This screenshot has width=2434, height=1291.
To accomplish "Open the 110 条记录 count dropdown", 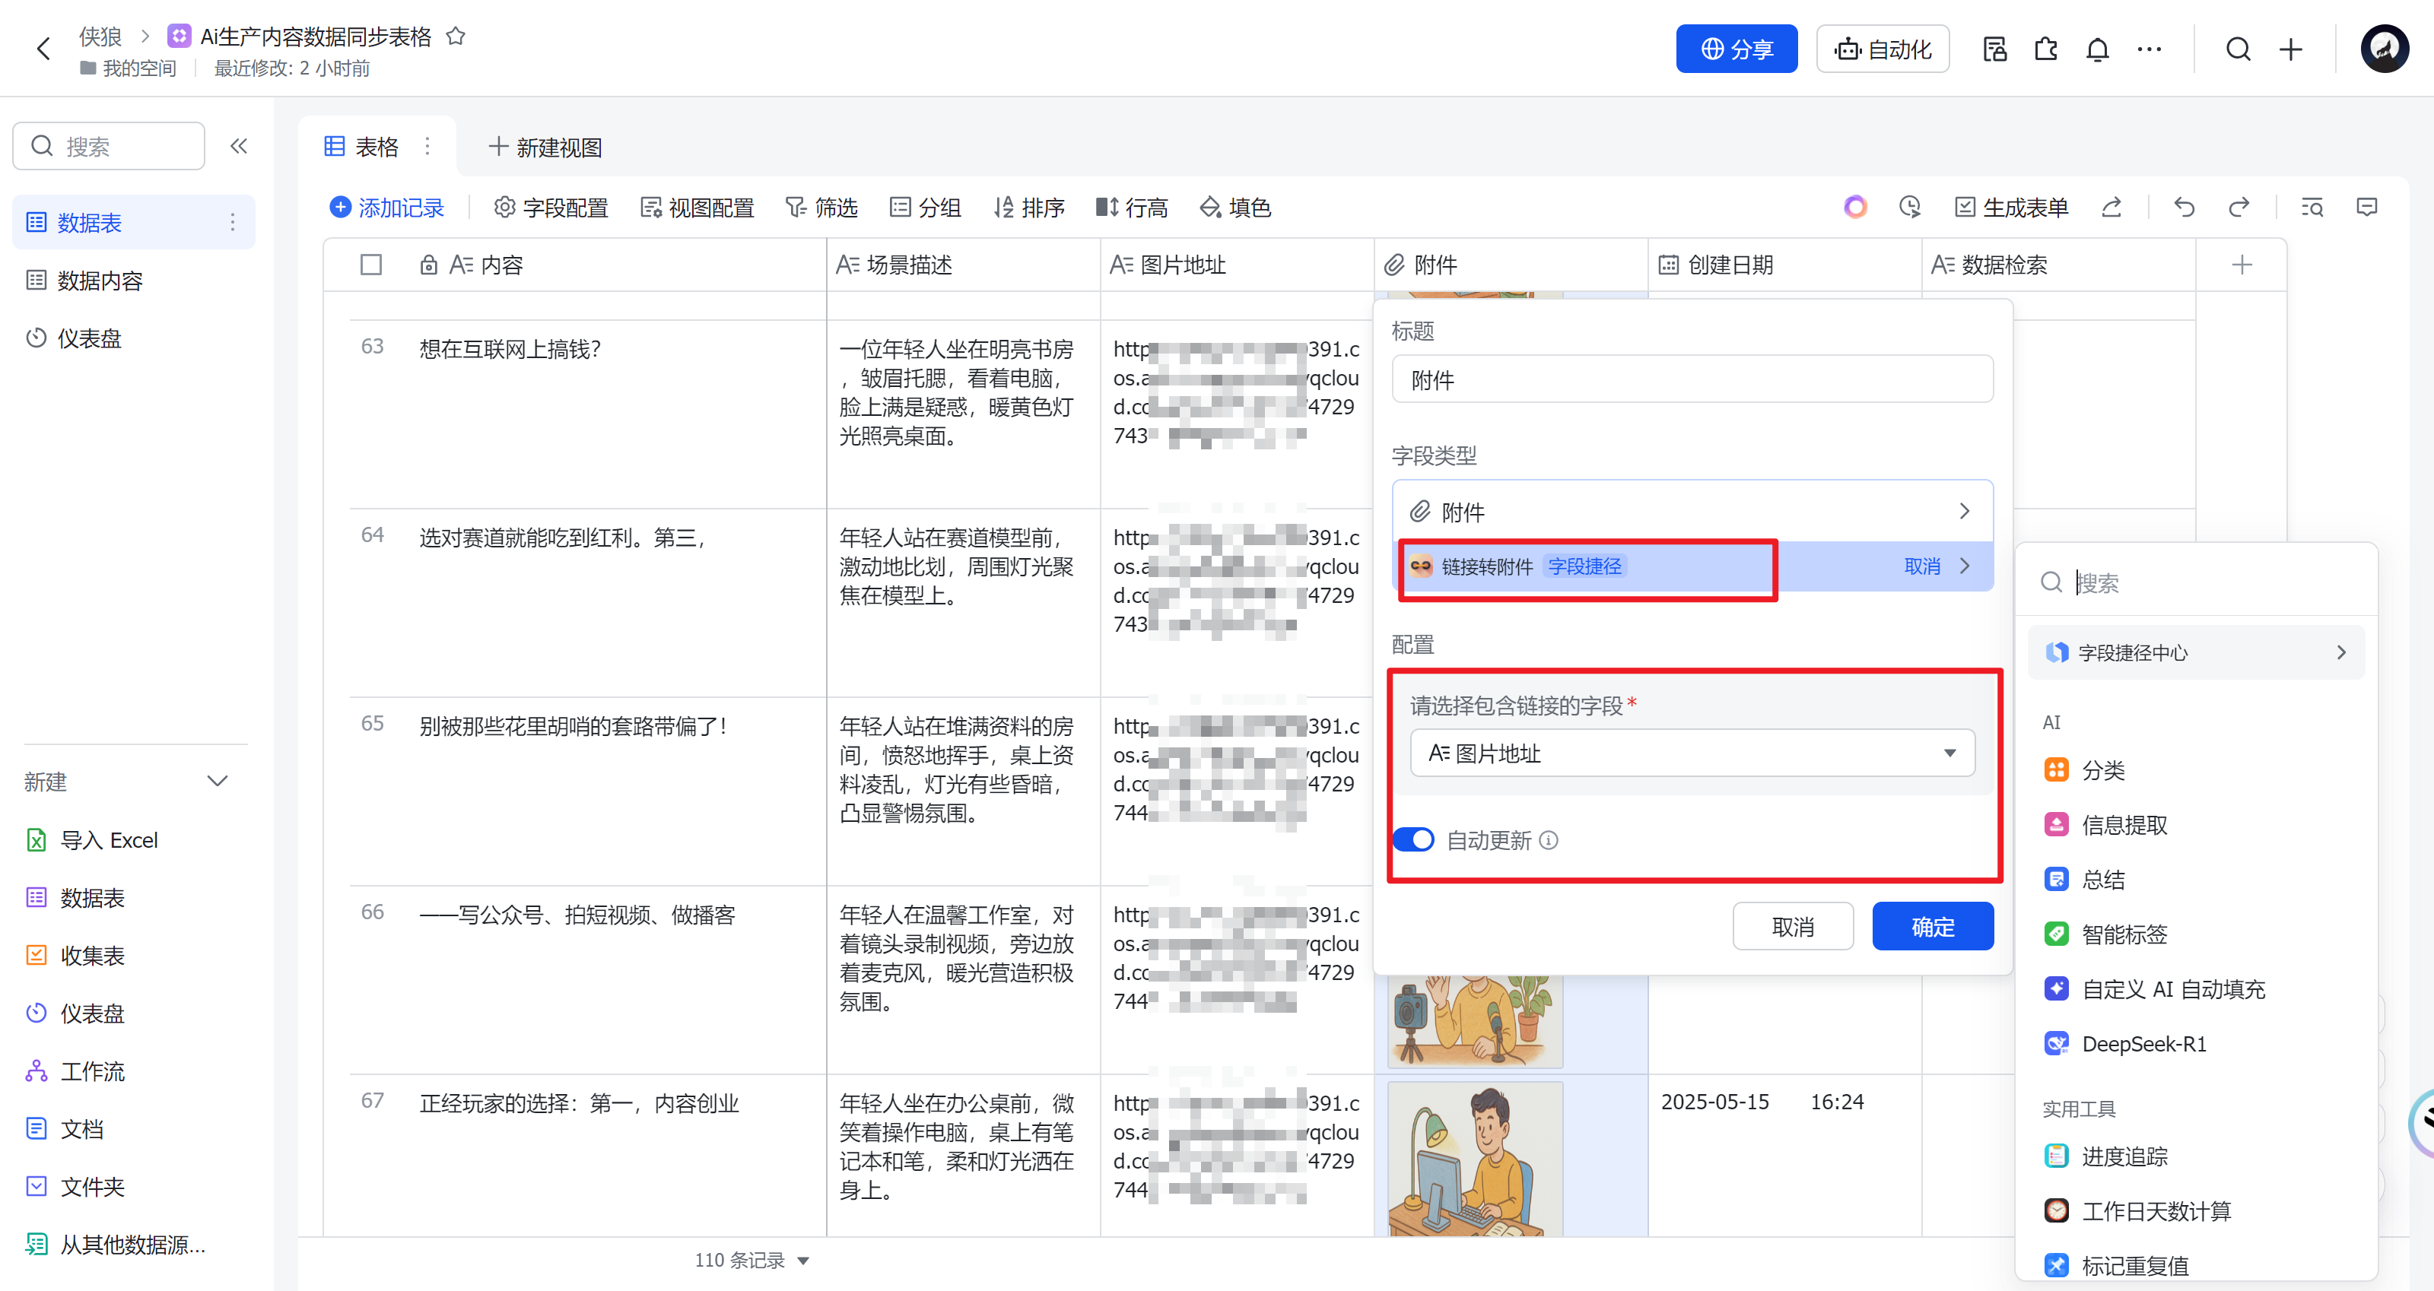I will [x=752, y=1261].
